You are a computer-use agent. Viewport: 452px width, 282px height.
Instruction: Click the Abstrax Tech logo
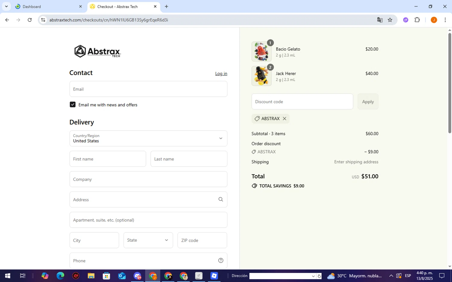tap(97, 51)
